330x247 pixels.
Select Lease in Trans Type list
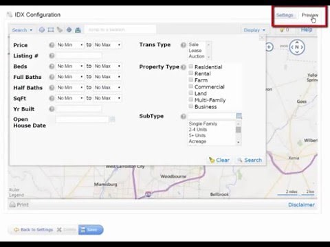[x=195, y=50]
